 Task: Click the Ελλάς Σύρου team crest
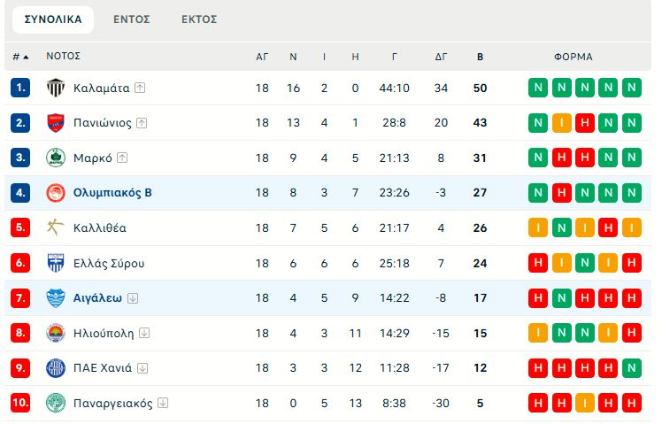(x=55, y=263)
